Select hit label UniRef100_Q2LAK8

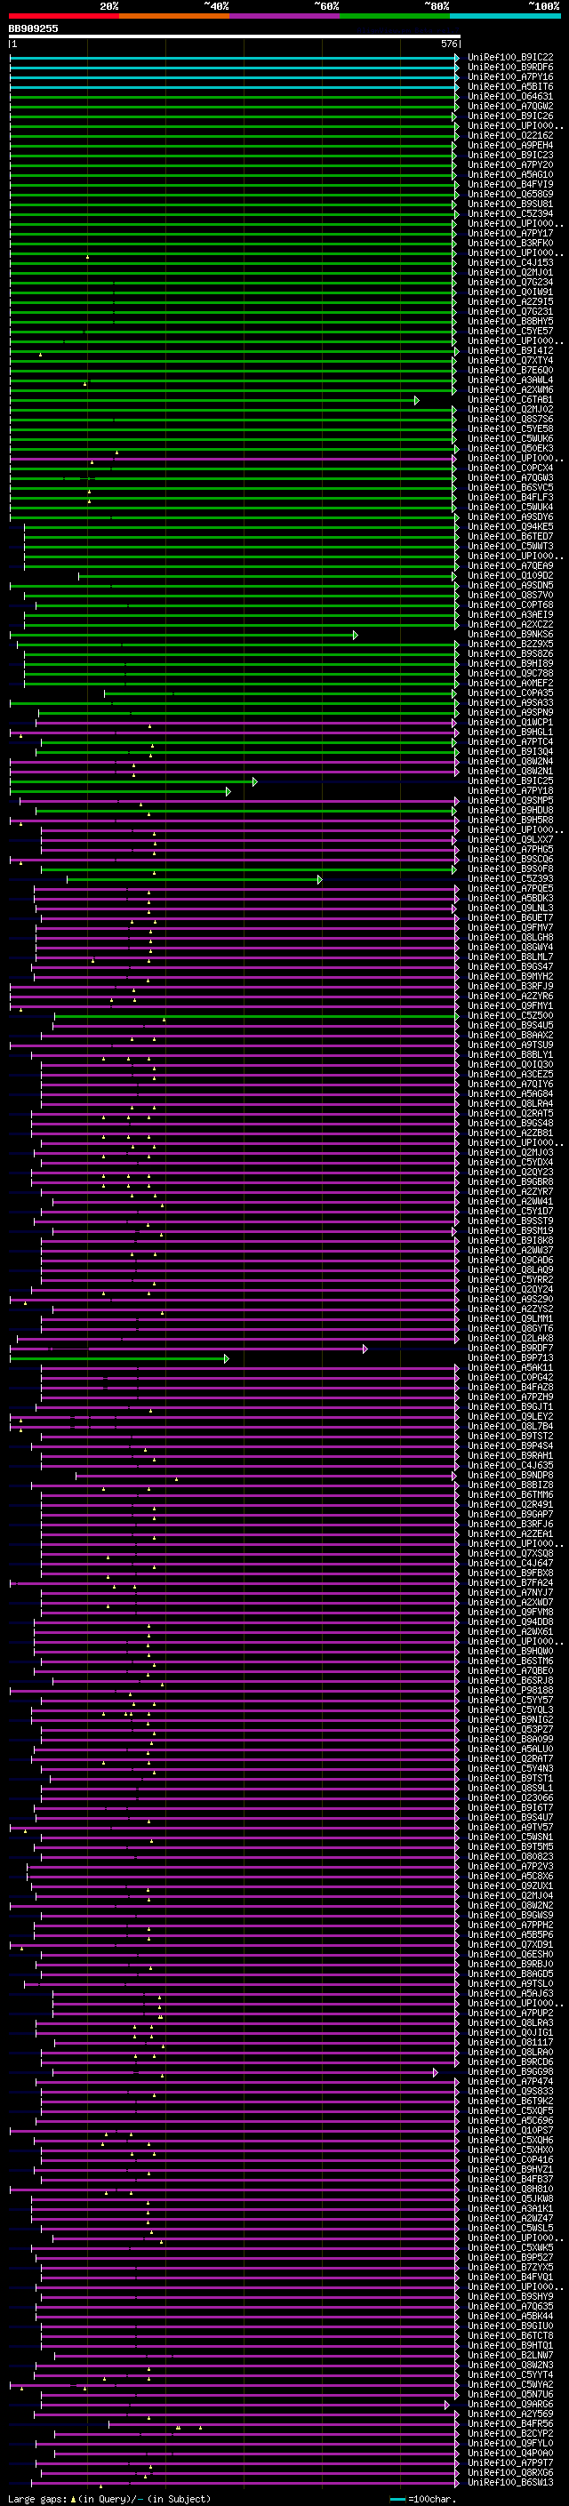point(509,1339)
